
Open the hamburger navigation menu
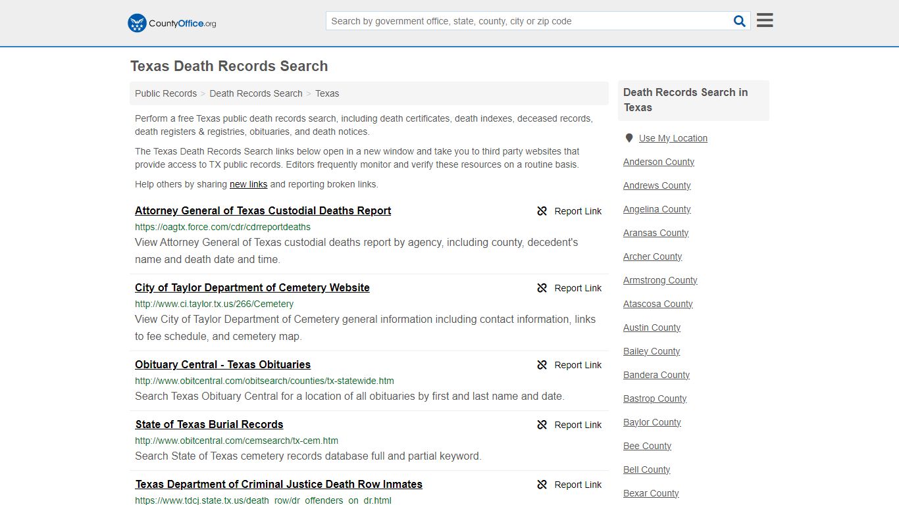click(x=764, y=20)
